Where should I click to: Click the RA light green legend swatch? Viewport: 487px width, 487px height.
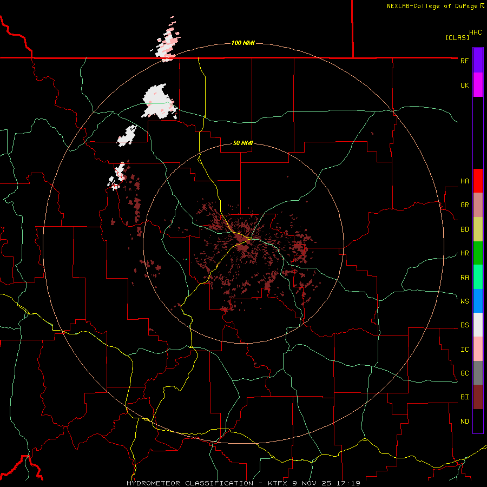(x=478, y=277)
